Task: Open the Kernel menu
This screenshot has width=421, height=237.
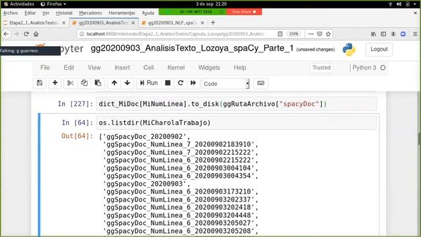Action: (176, 68)
